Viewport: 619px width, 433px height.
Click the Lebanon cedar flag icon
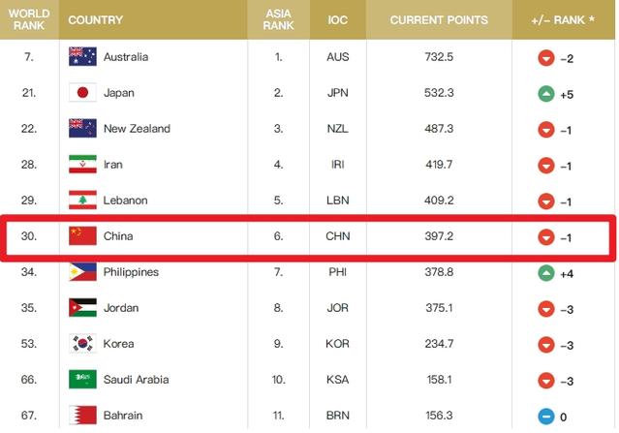point(82,201)
